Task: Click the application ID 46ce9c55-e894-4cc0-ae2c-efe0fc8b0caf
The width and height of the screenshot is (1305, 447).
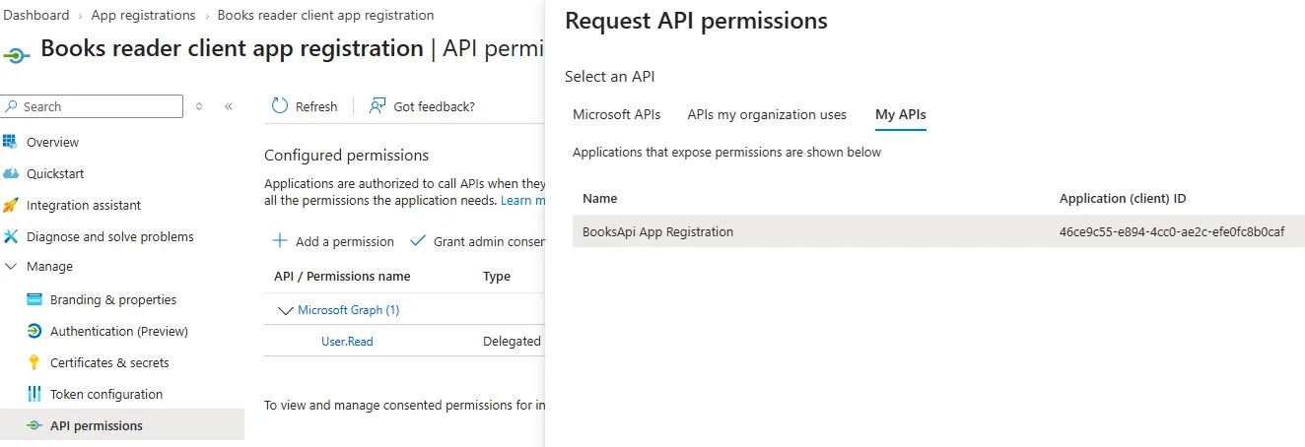Action: tap(1172, 231)
